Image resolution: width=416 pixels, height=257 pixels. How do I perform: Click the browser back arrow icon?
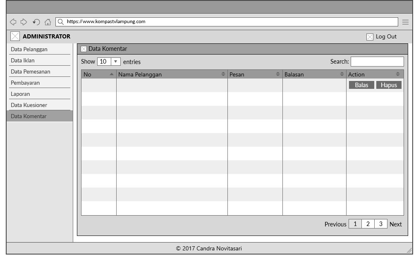(x=13, y=22)
